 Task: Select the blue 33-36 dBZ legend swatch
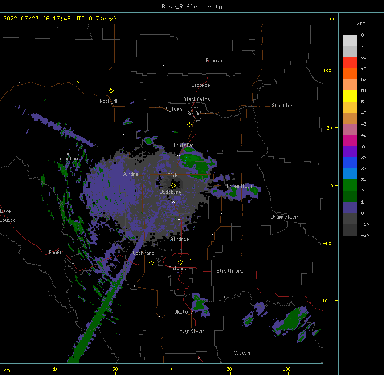[350, 163]
